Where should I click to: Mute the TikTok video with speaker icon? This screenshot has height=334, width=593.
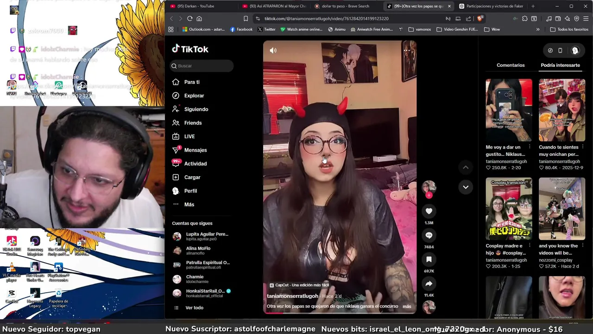(x=273, y=51)
